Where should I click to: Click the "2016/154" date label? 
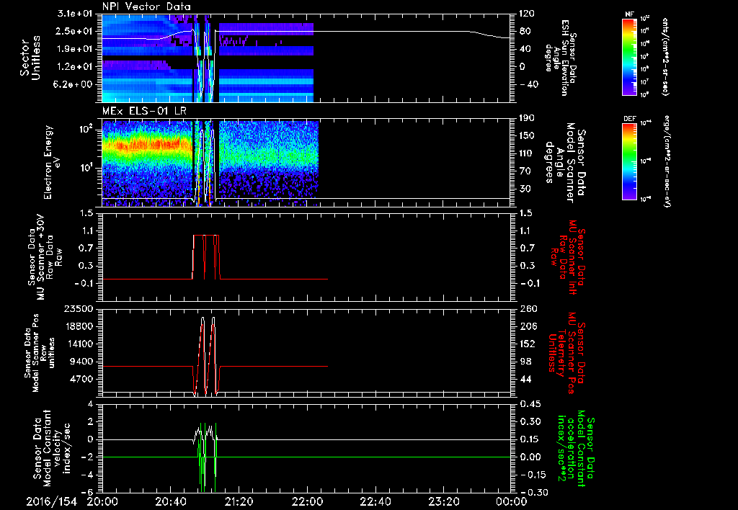51,501
